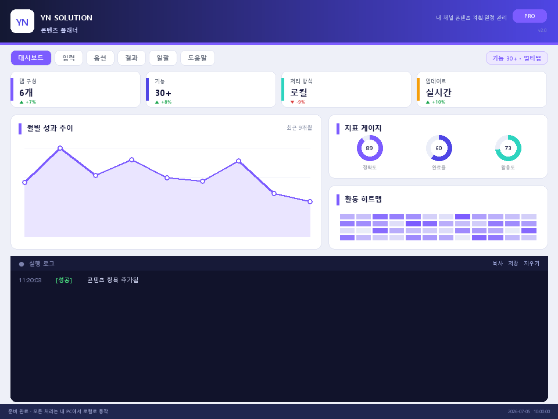
Task: Click the 최근 9개월 label
Action: coord(299,127)
